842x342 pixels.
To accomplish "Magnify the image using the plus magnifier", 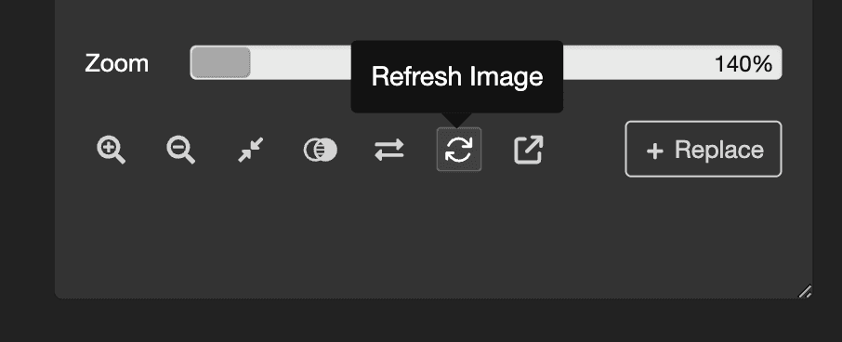I will (x=112, y=150).
